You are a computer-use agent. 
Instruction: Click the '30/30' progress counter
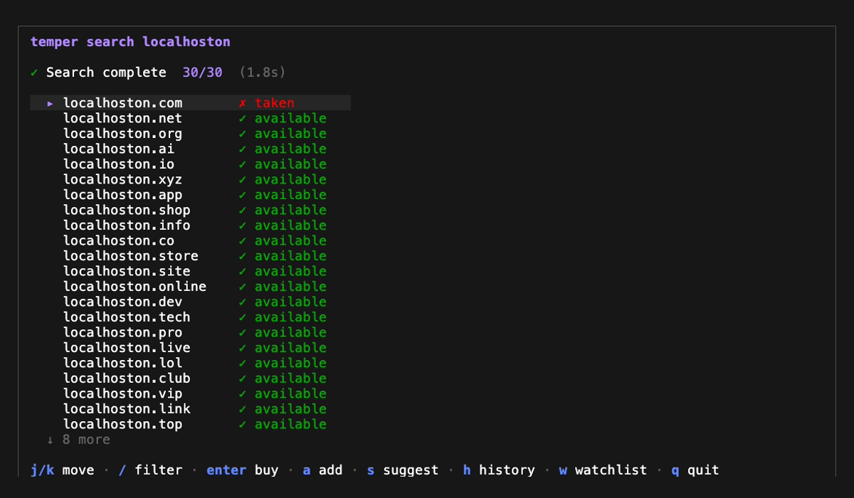coord(202,73)
